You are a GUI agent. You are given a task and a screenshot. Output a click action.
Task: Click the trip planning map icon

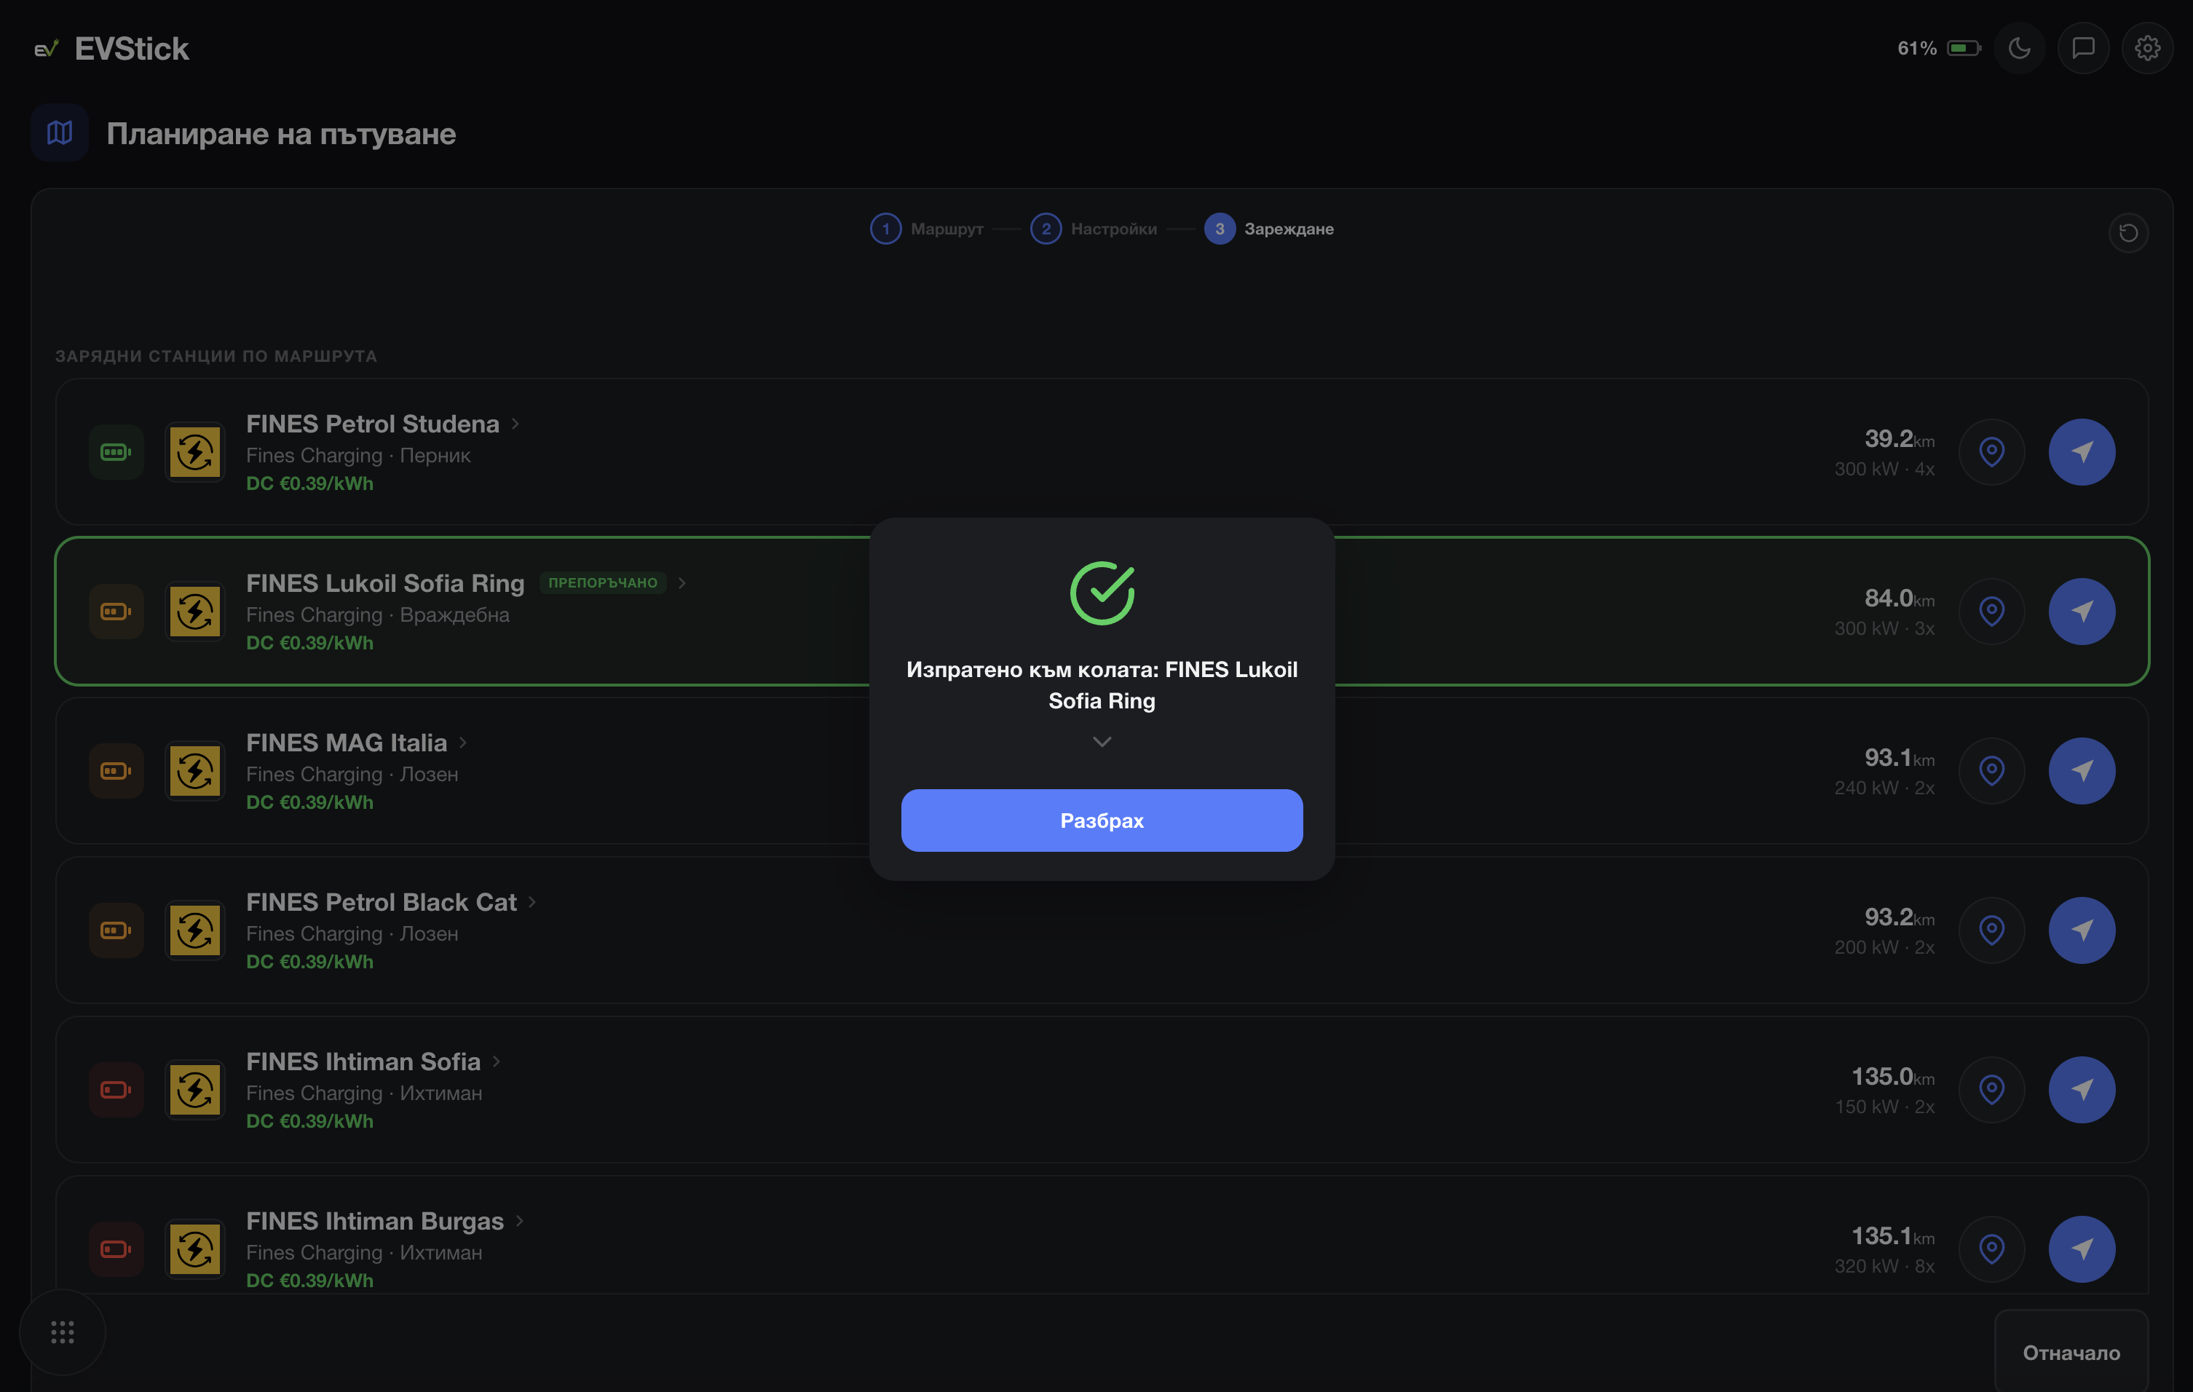[60, 133]
